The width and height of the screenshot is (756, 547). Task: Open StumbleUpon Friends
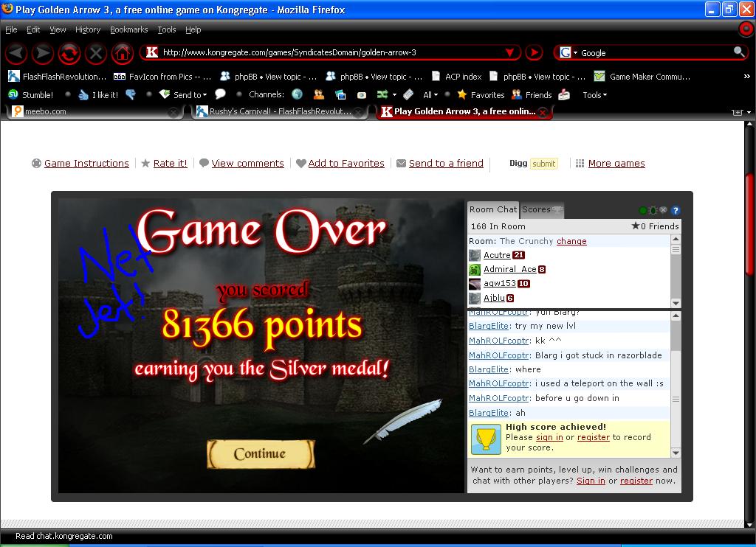[532, 95]
